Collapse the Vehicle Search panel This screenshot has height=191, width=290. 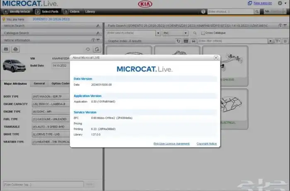point(98,26)
